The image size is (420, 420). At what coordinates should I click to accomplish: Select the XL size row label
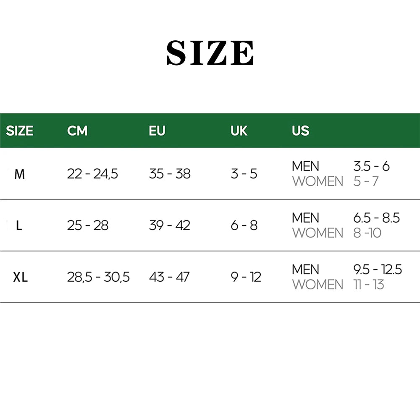20,277
